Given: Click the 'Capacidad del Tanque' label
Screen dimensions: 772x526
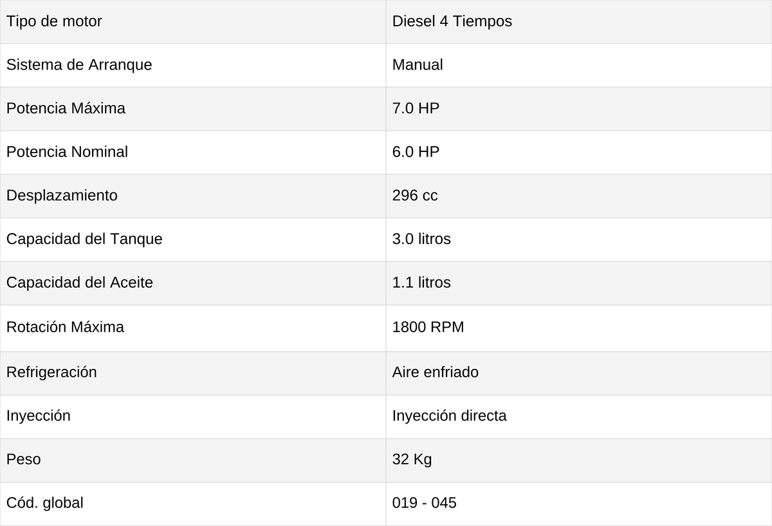Looking at the screenshot, I should click(84, 239).
